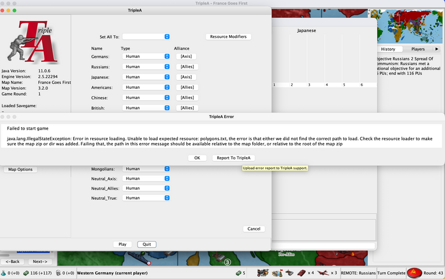Open the Neutral_Allies player type dropdown

(146, 188)
